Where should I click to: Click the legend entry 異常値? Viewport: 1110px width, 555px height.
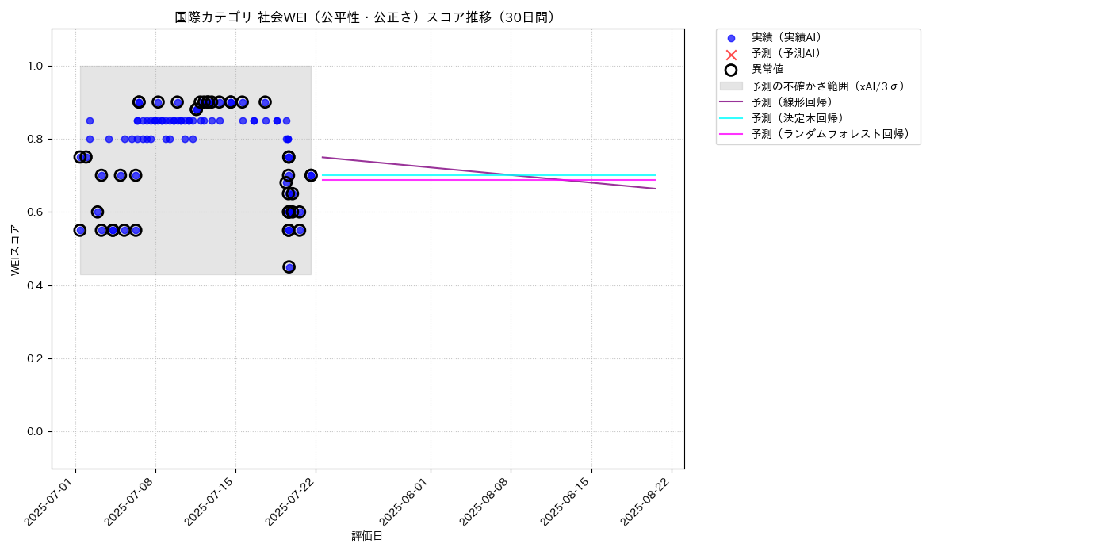767,70
